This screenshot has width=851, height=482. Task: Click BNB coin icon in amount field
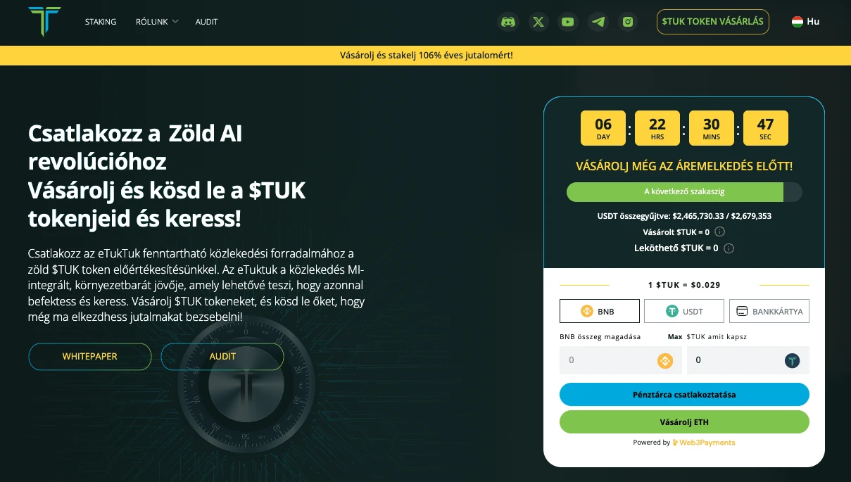tap(665, 361)
